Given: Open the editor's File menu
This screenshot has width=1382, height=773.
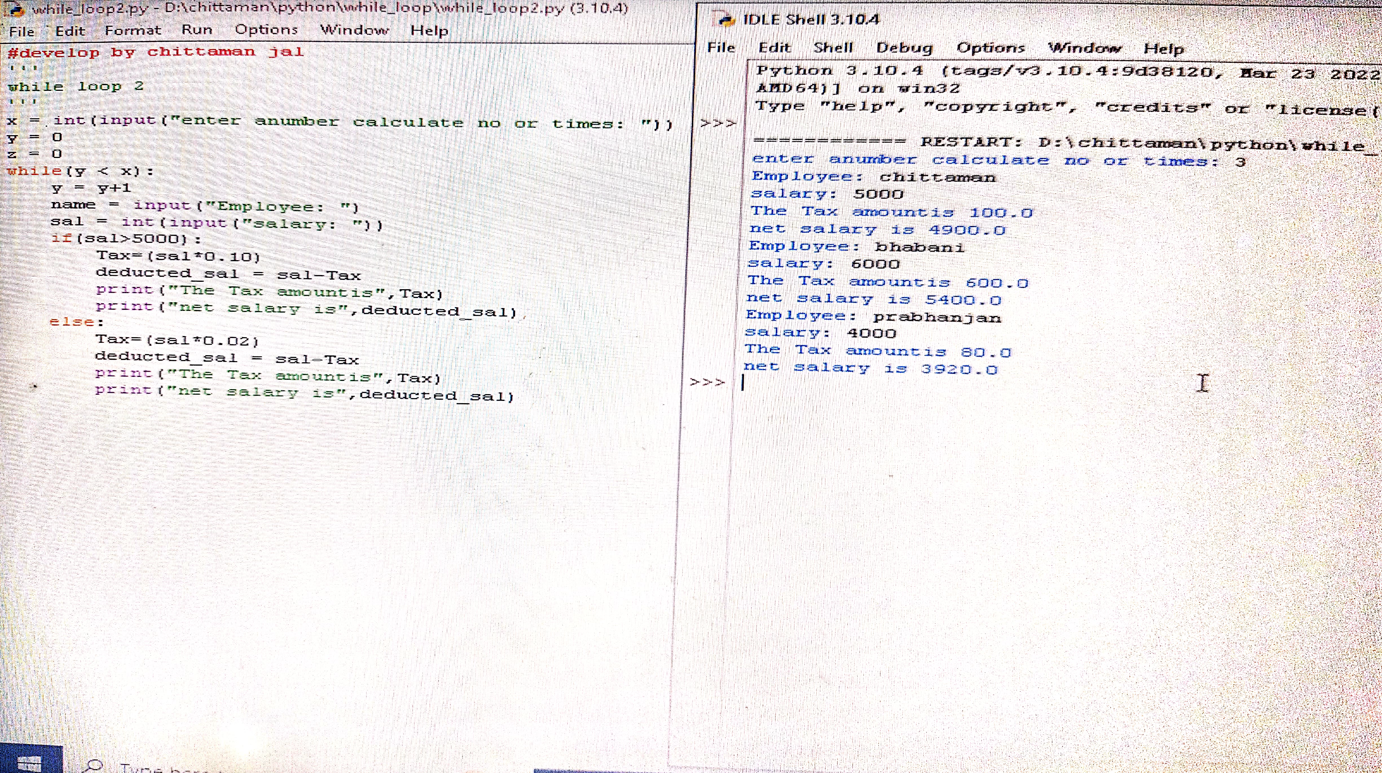Looking at the screenshot, I should pos(21,31).
